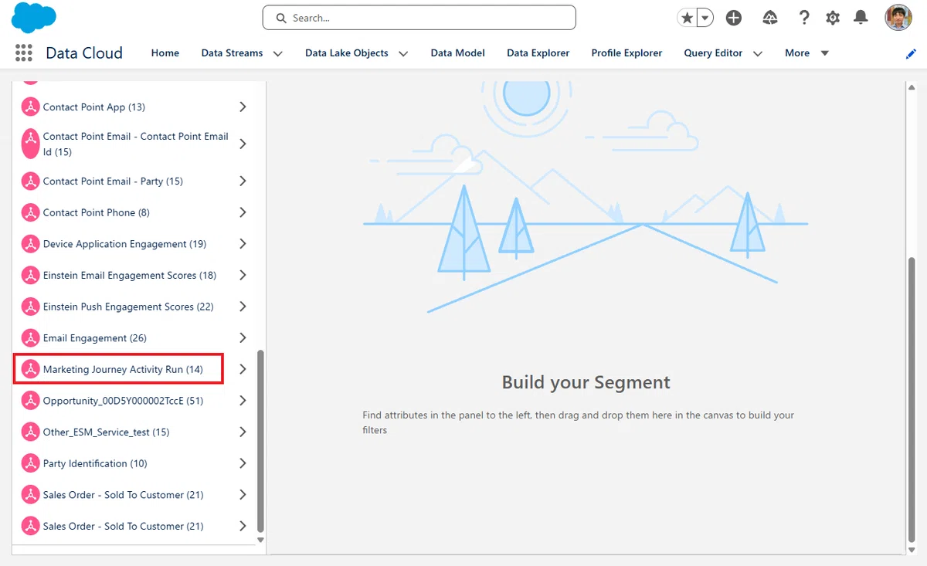Click the Device Application Engagement icon
The image size is (927, 566).
[30, 244]
